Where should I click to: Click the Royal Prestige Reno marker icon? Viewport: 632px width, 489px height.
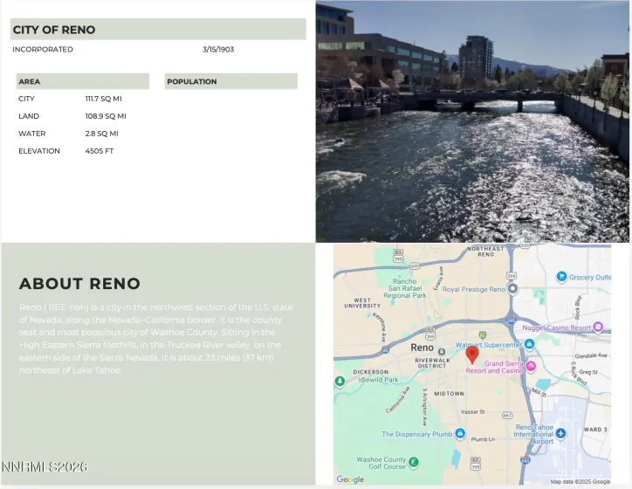[512, 289]
